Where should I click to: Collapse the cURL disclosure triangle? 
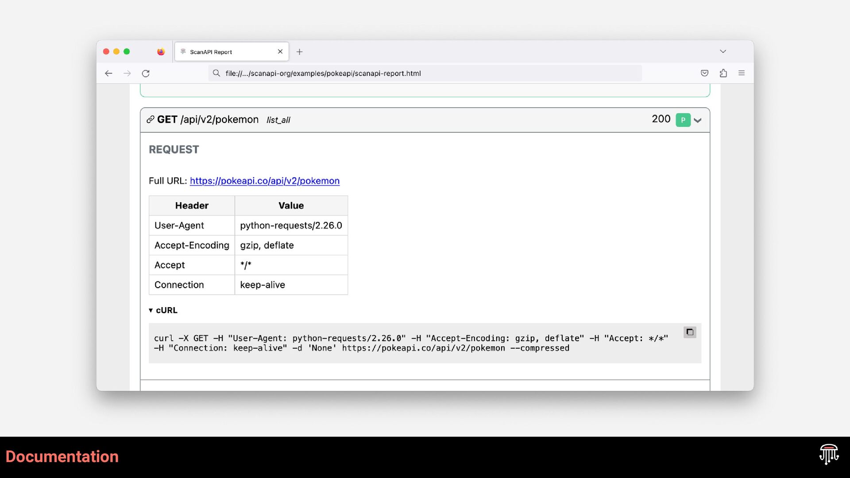(x=151, y=311)
